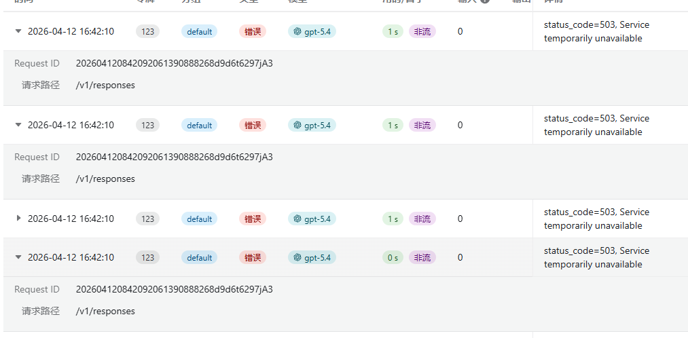Click the 非流 tag in the first row
This screenshot has height=338, width=688.
422,32
